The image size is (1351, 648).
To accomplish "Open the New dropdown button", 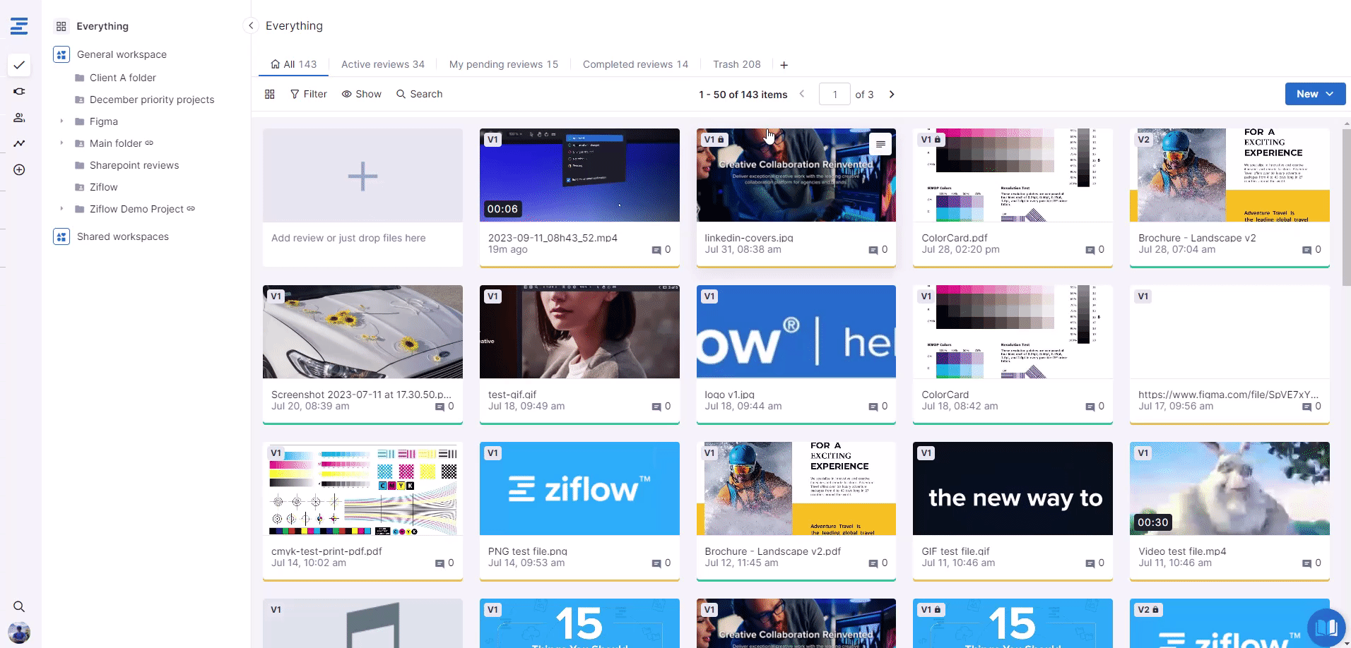I will [1314, 94].
